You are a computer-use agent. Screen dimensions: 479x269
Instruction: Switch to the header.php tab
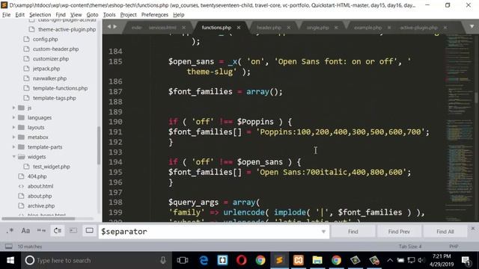[x=269, y=28]
